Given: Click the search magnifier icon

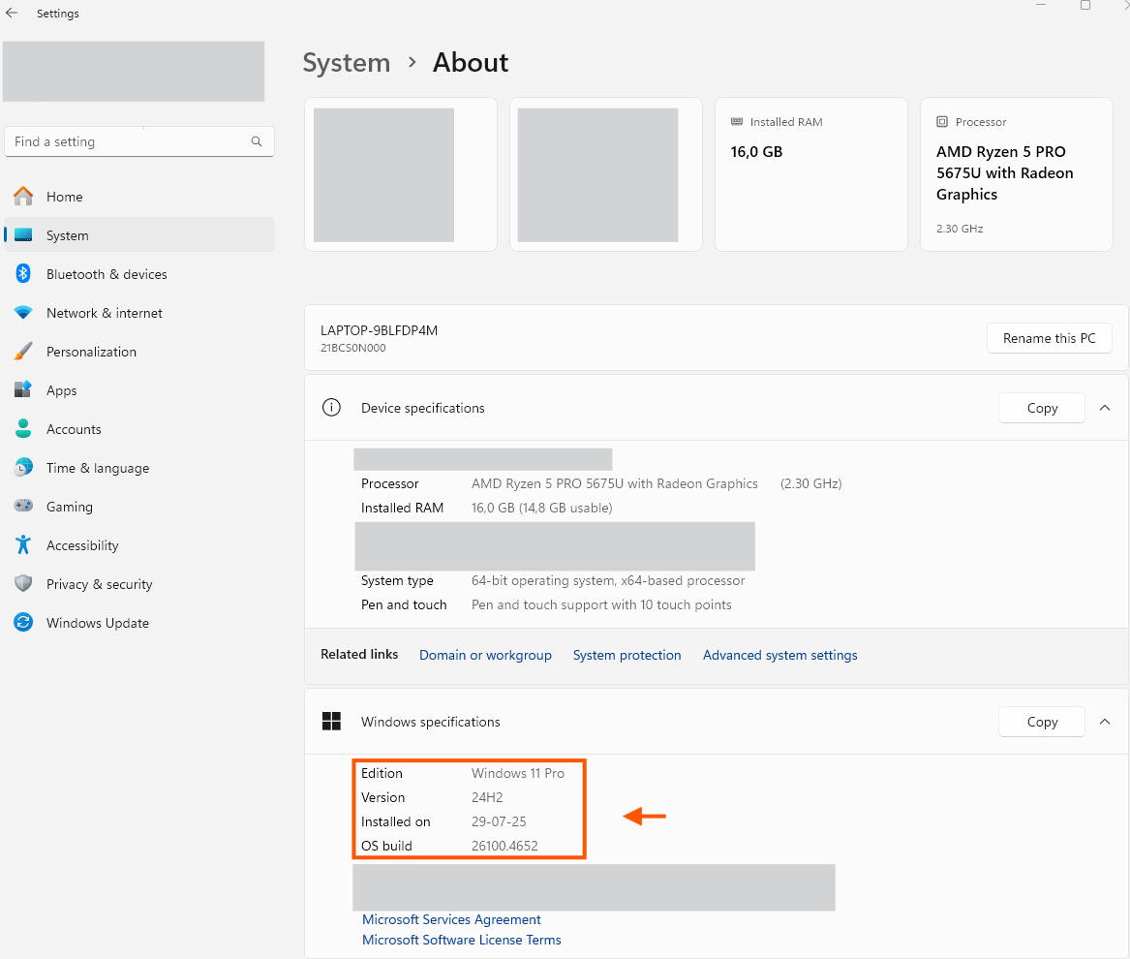Looking at the screenshot, I should click(x=256, y=141).
